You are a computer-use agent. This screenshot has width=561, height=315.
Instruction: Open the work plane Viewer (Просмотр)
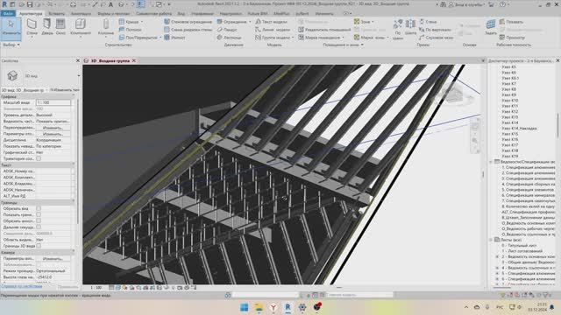[512, 38]
